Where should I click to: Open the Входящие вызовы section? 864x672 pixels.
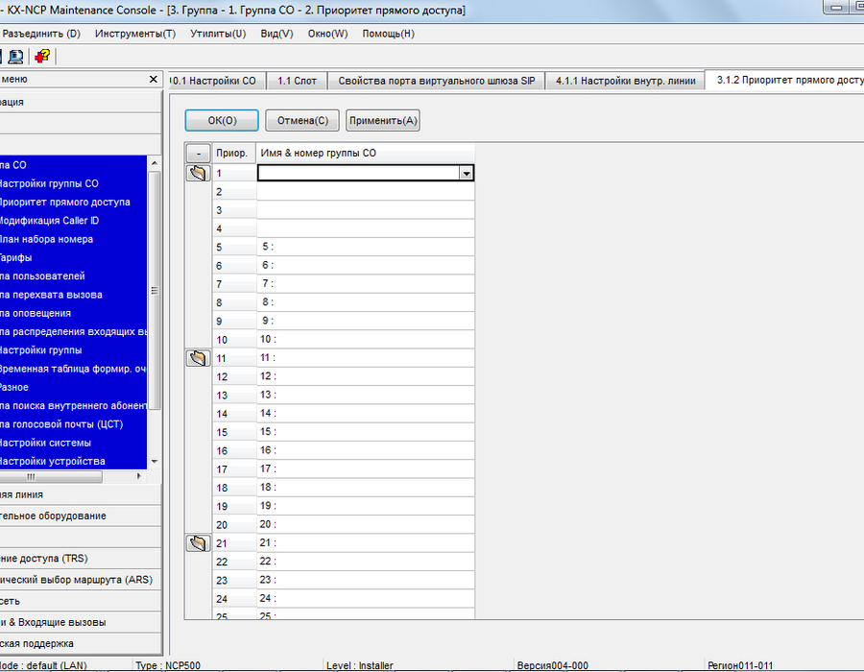click(81, 622)
